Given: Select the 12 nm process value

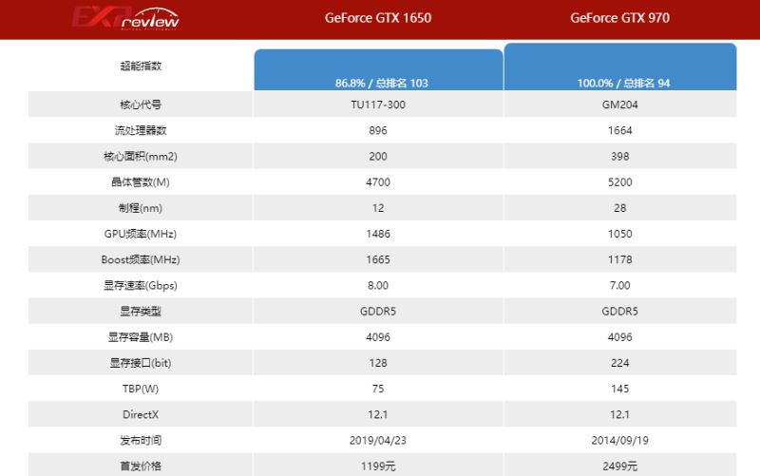Looking at the screenshot, I should 378,207.
